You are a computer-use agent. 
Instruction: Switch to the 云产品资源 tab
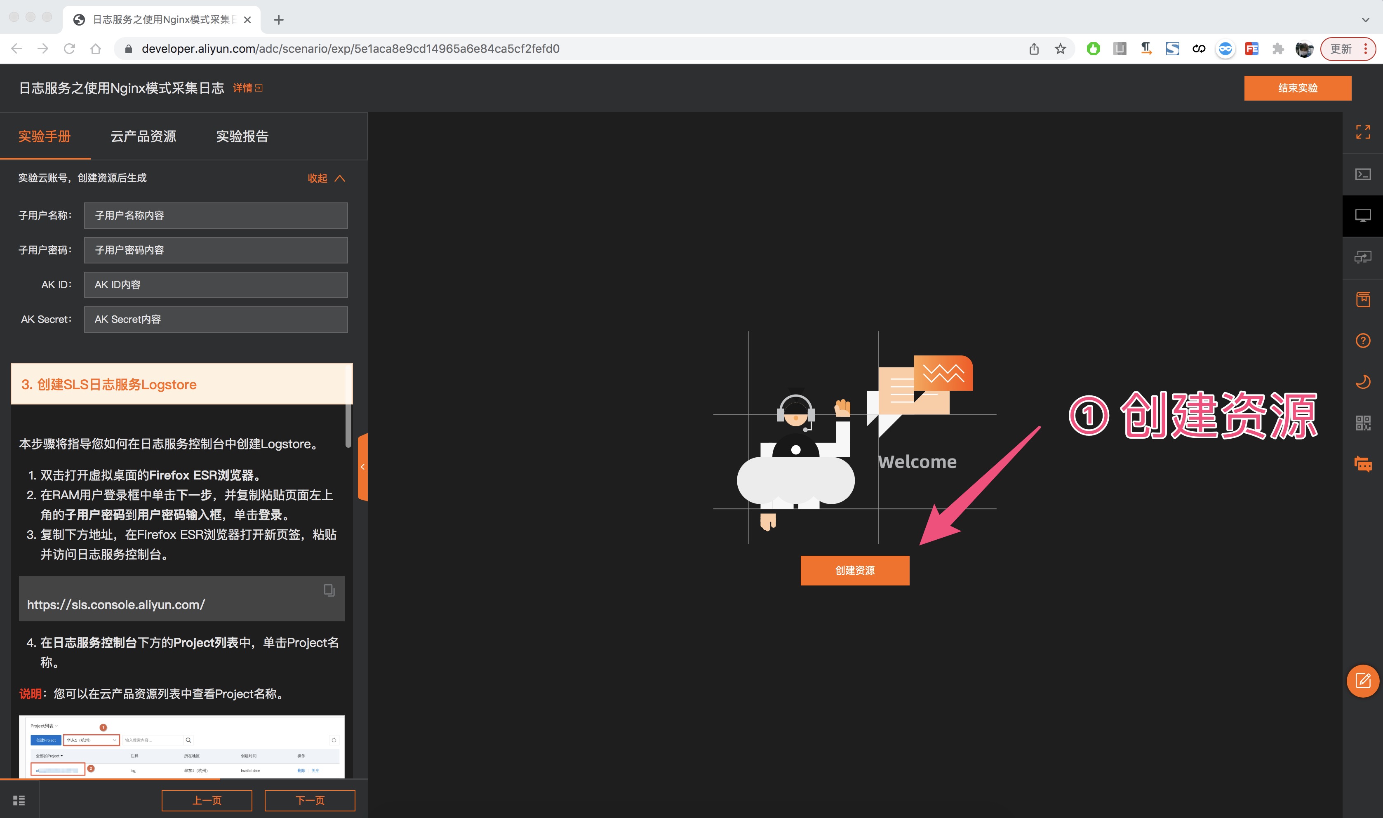click(143, 136)
